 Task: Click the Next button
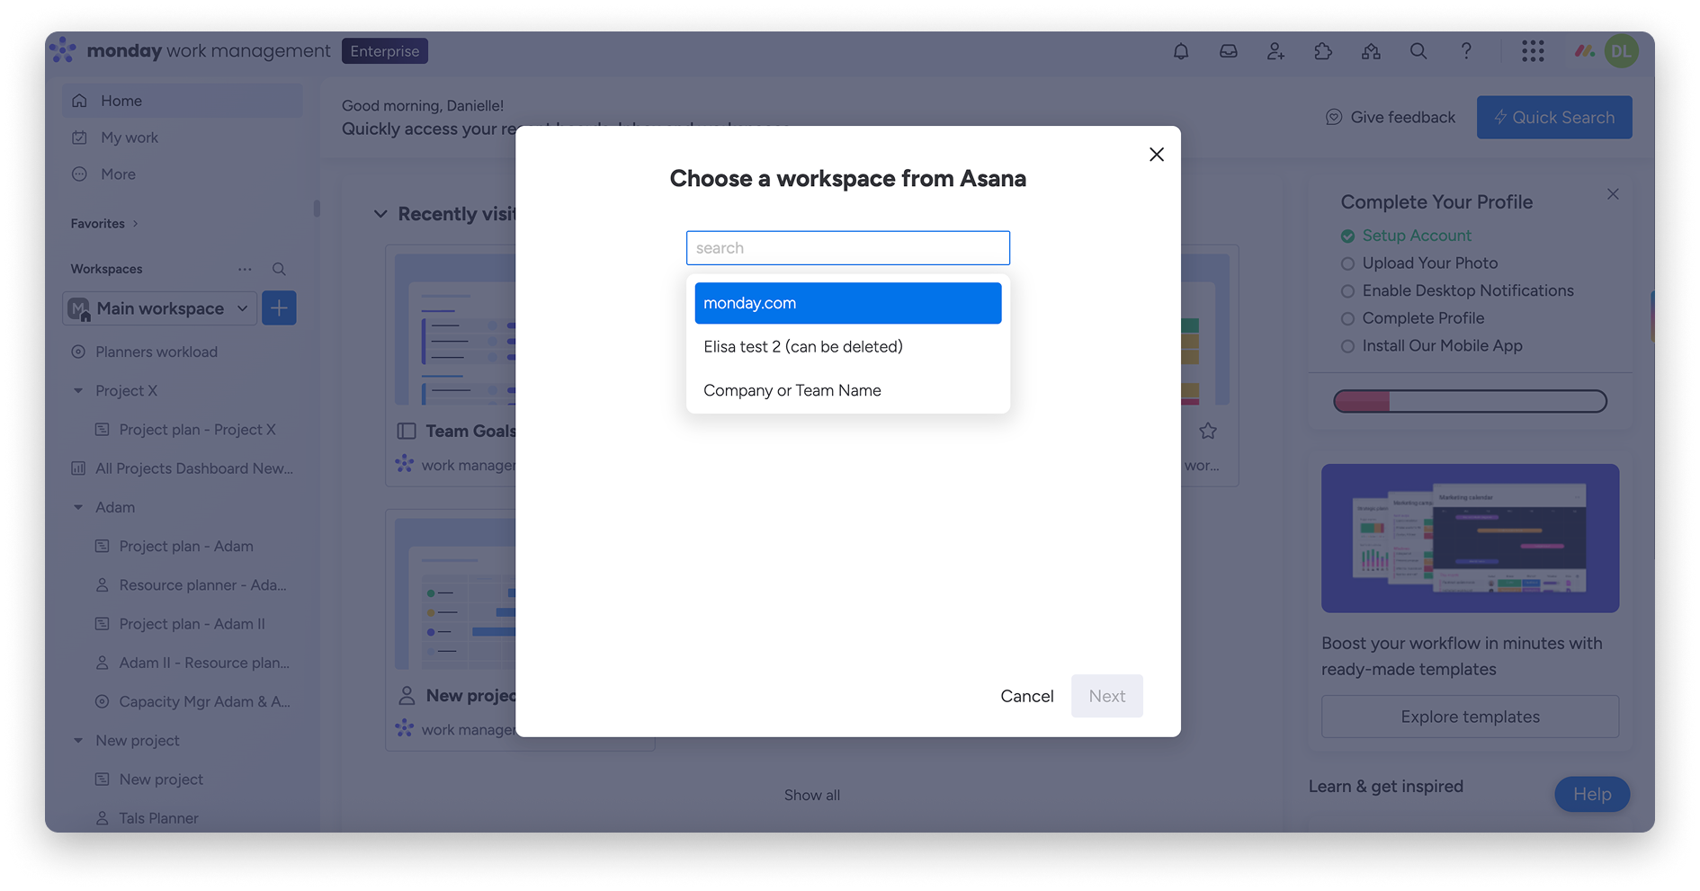click(1107, 696)
